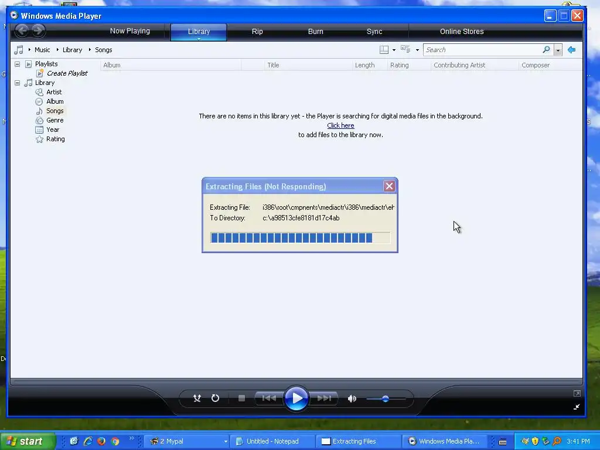The width and height of the screenshot is (600, 450).
Task: Go back with the Back arrow button
Action: [22, 30]
